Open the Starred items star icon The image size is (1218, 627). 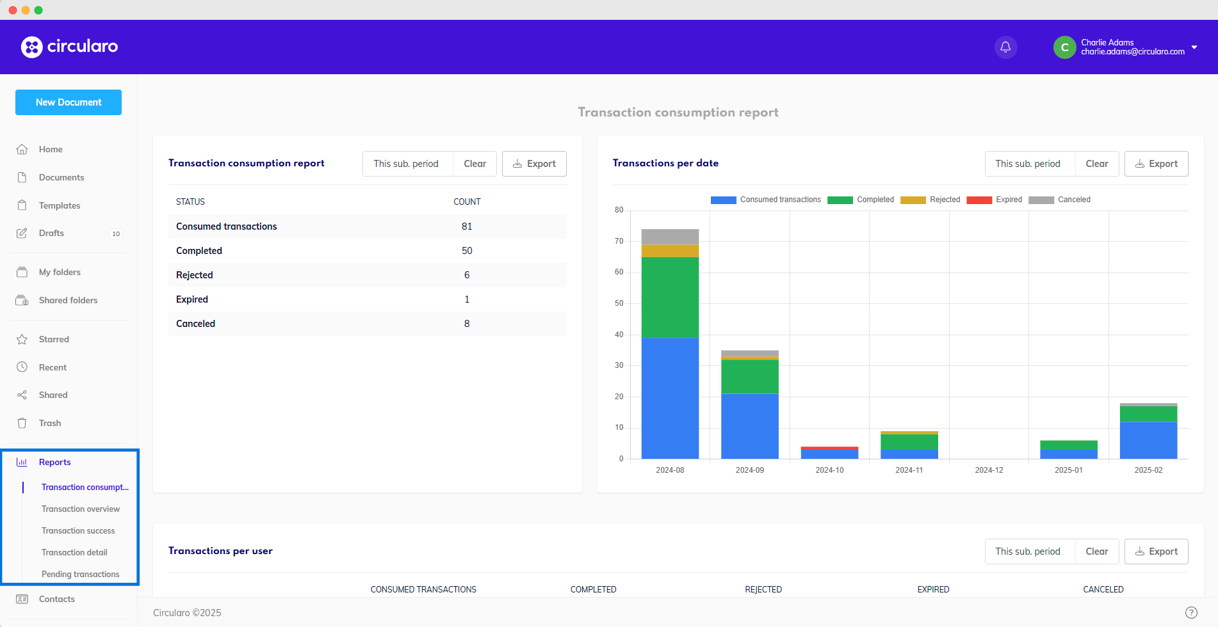(x=22, y=339)
